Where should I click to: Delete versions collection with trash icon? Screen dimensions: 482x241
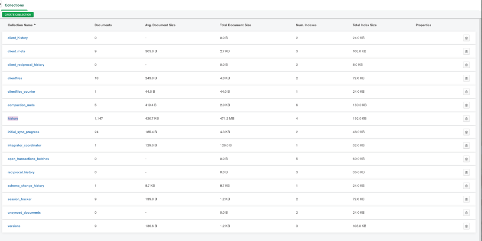point(466,226)
